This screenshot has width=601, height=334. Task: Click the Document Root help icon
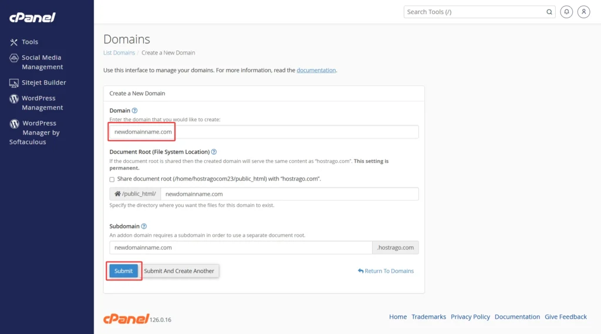(x=214, y=152)
